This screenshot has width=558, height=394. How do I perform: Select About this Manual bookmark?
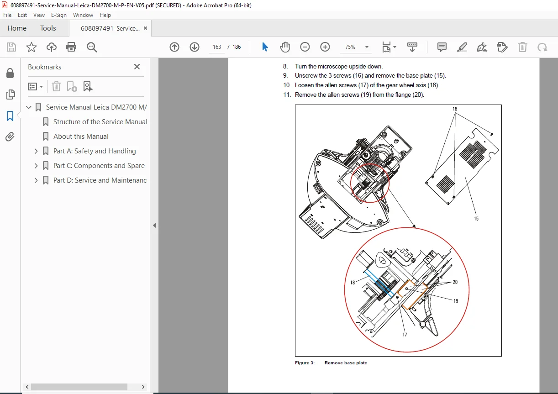pos(81,137)
